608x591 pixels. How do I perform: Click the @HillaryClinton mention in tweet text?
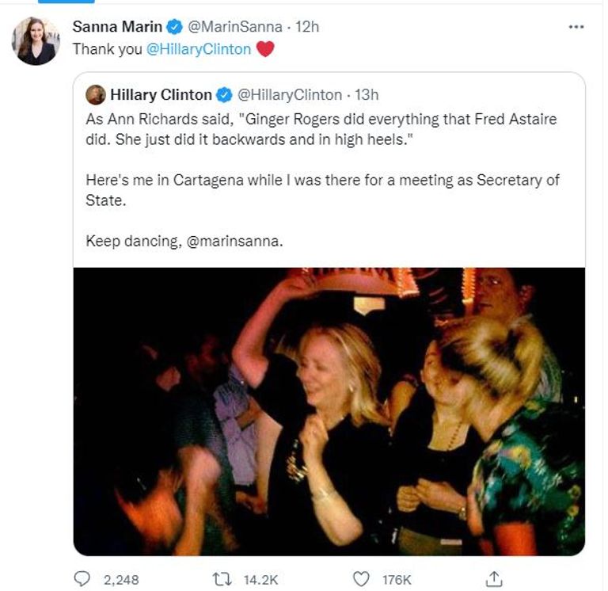coord(199,49)
